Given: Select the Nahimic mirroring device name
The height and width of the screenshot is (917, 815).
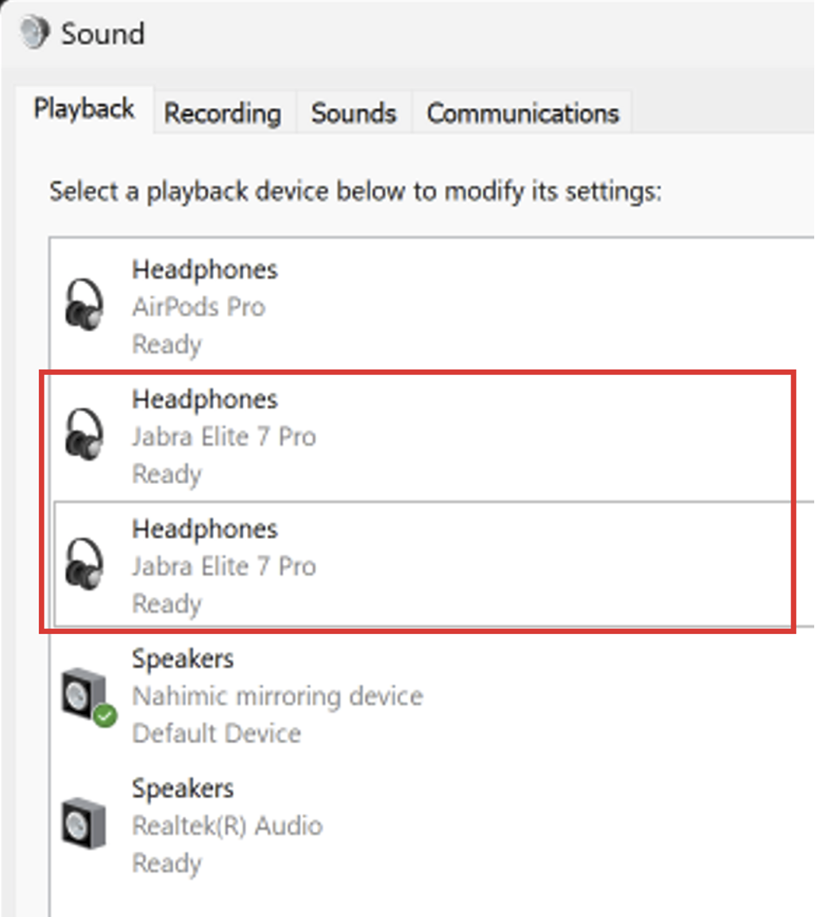Looking at the screenshot, I should point(277,696).
